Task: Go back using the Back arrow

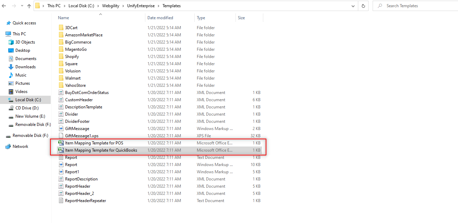Action: pyautogui.click(x=4, y=6)
